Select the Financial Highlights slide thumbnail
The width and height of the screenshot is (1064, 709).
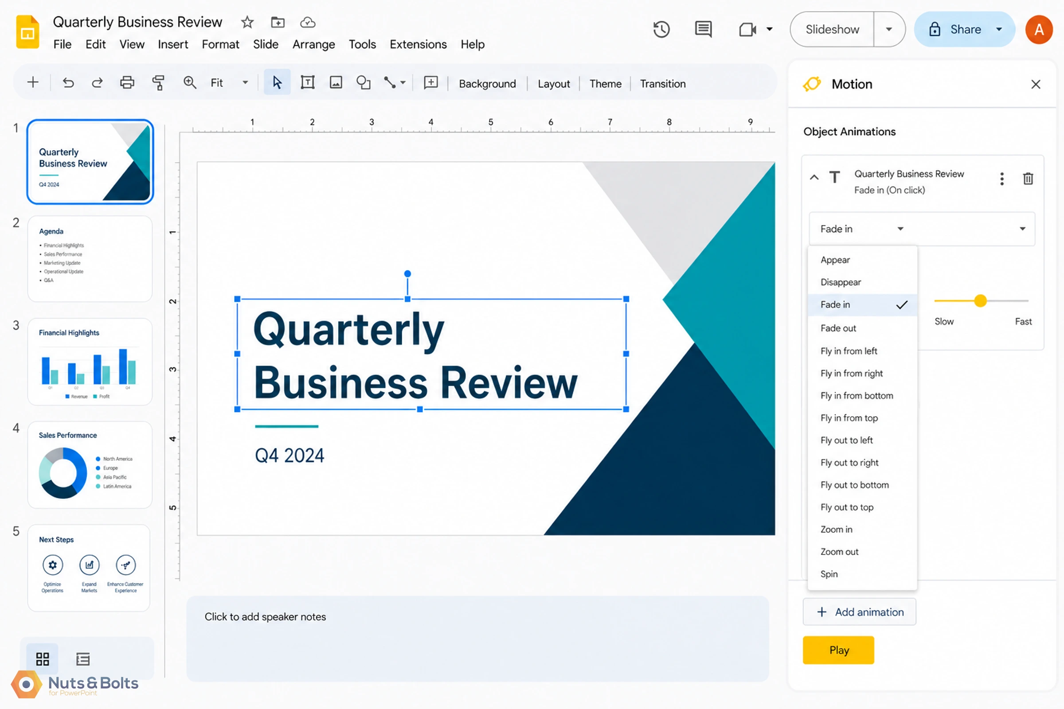pos(90,362)
